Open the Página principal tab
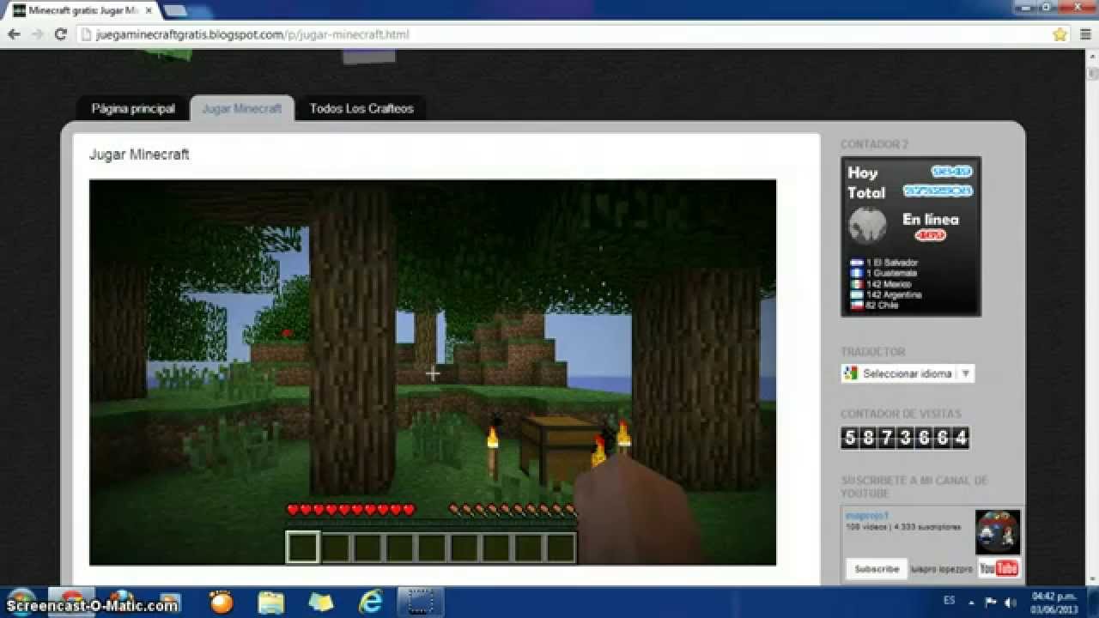 click(132, 109)
